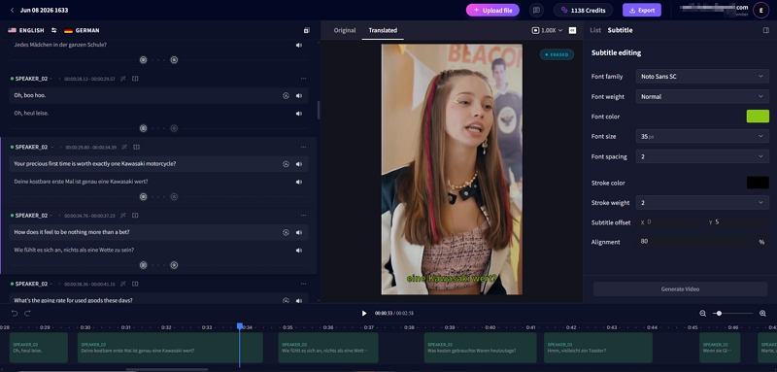Toggle the CC captions icon
Viewport: 777px width, 372px height.
572,30
